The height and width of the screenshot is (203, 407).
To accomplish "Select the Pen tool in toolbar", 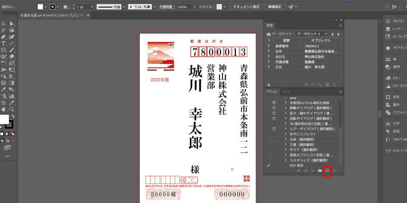I will pos(3,37).
